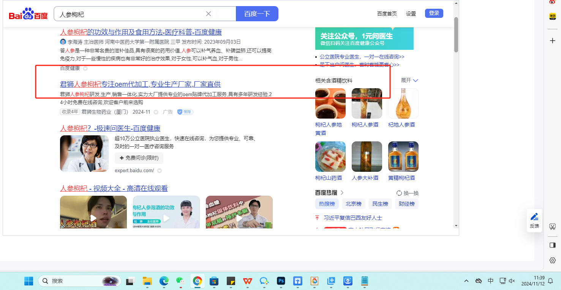Image resolution: width=561 pixels, height=290 pixels.
Task: Click the muted volume icon in tray
Action: point(512,281)
